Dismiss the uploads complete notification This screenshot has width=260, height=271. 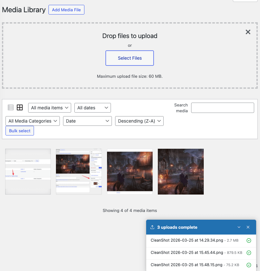[x=248, y=227]
